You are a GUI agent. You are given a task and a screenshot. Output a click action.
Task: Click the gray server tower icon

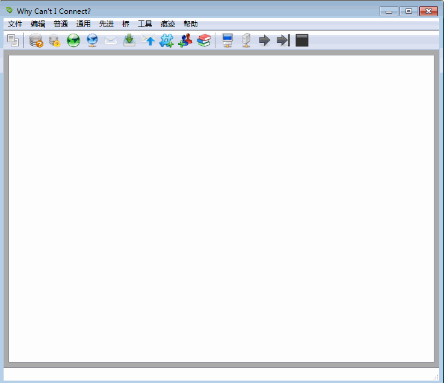tap(246, 40)
